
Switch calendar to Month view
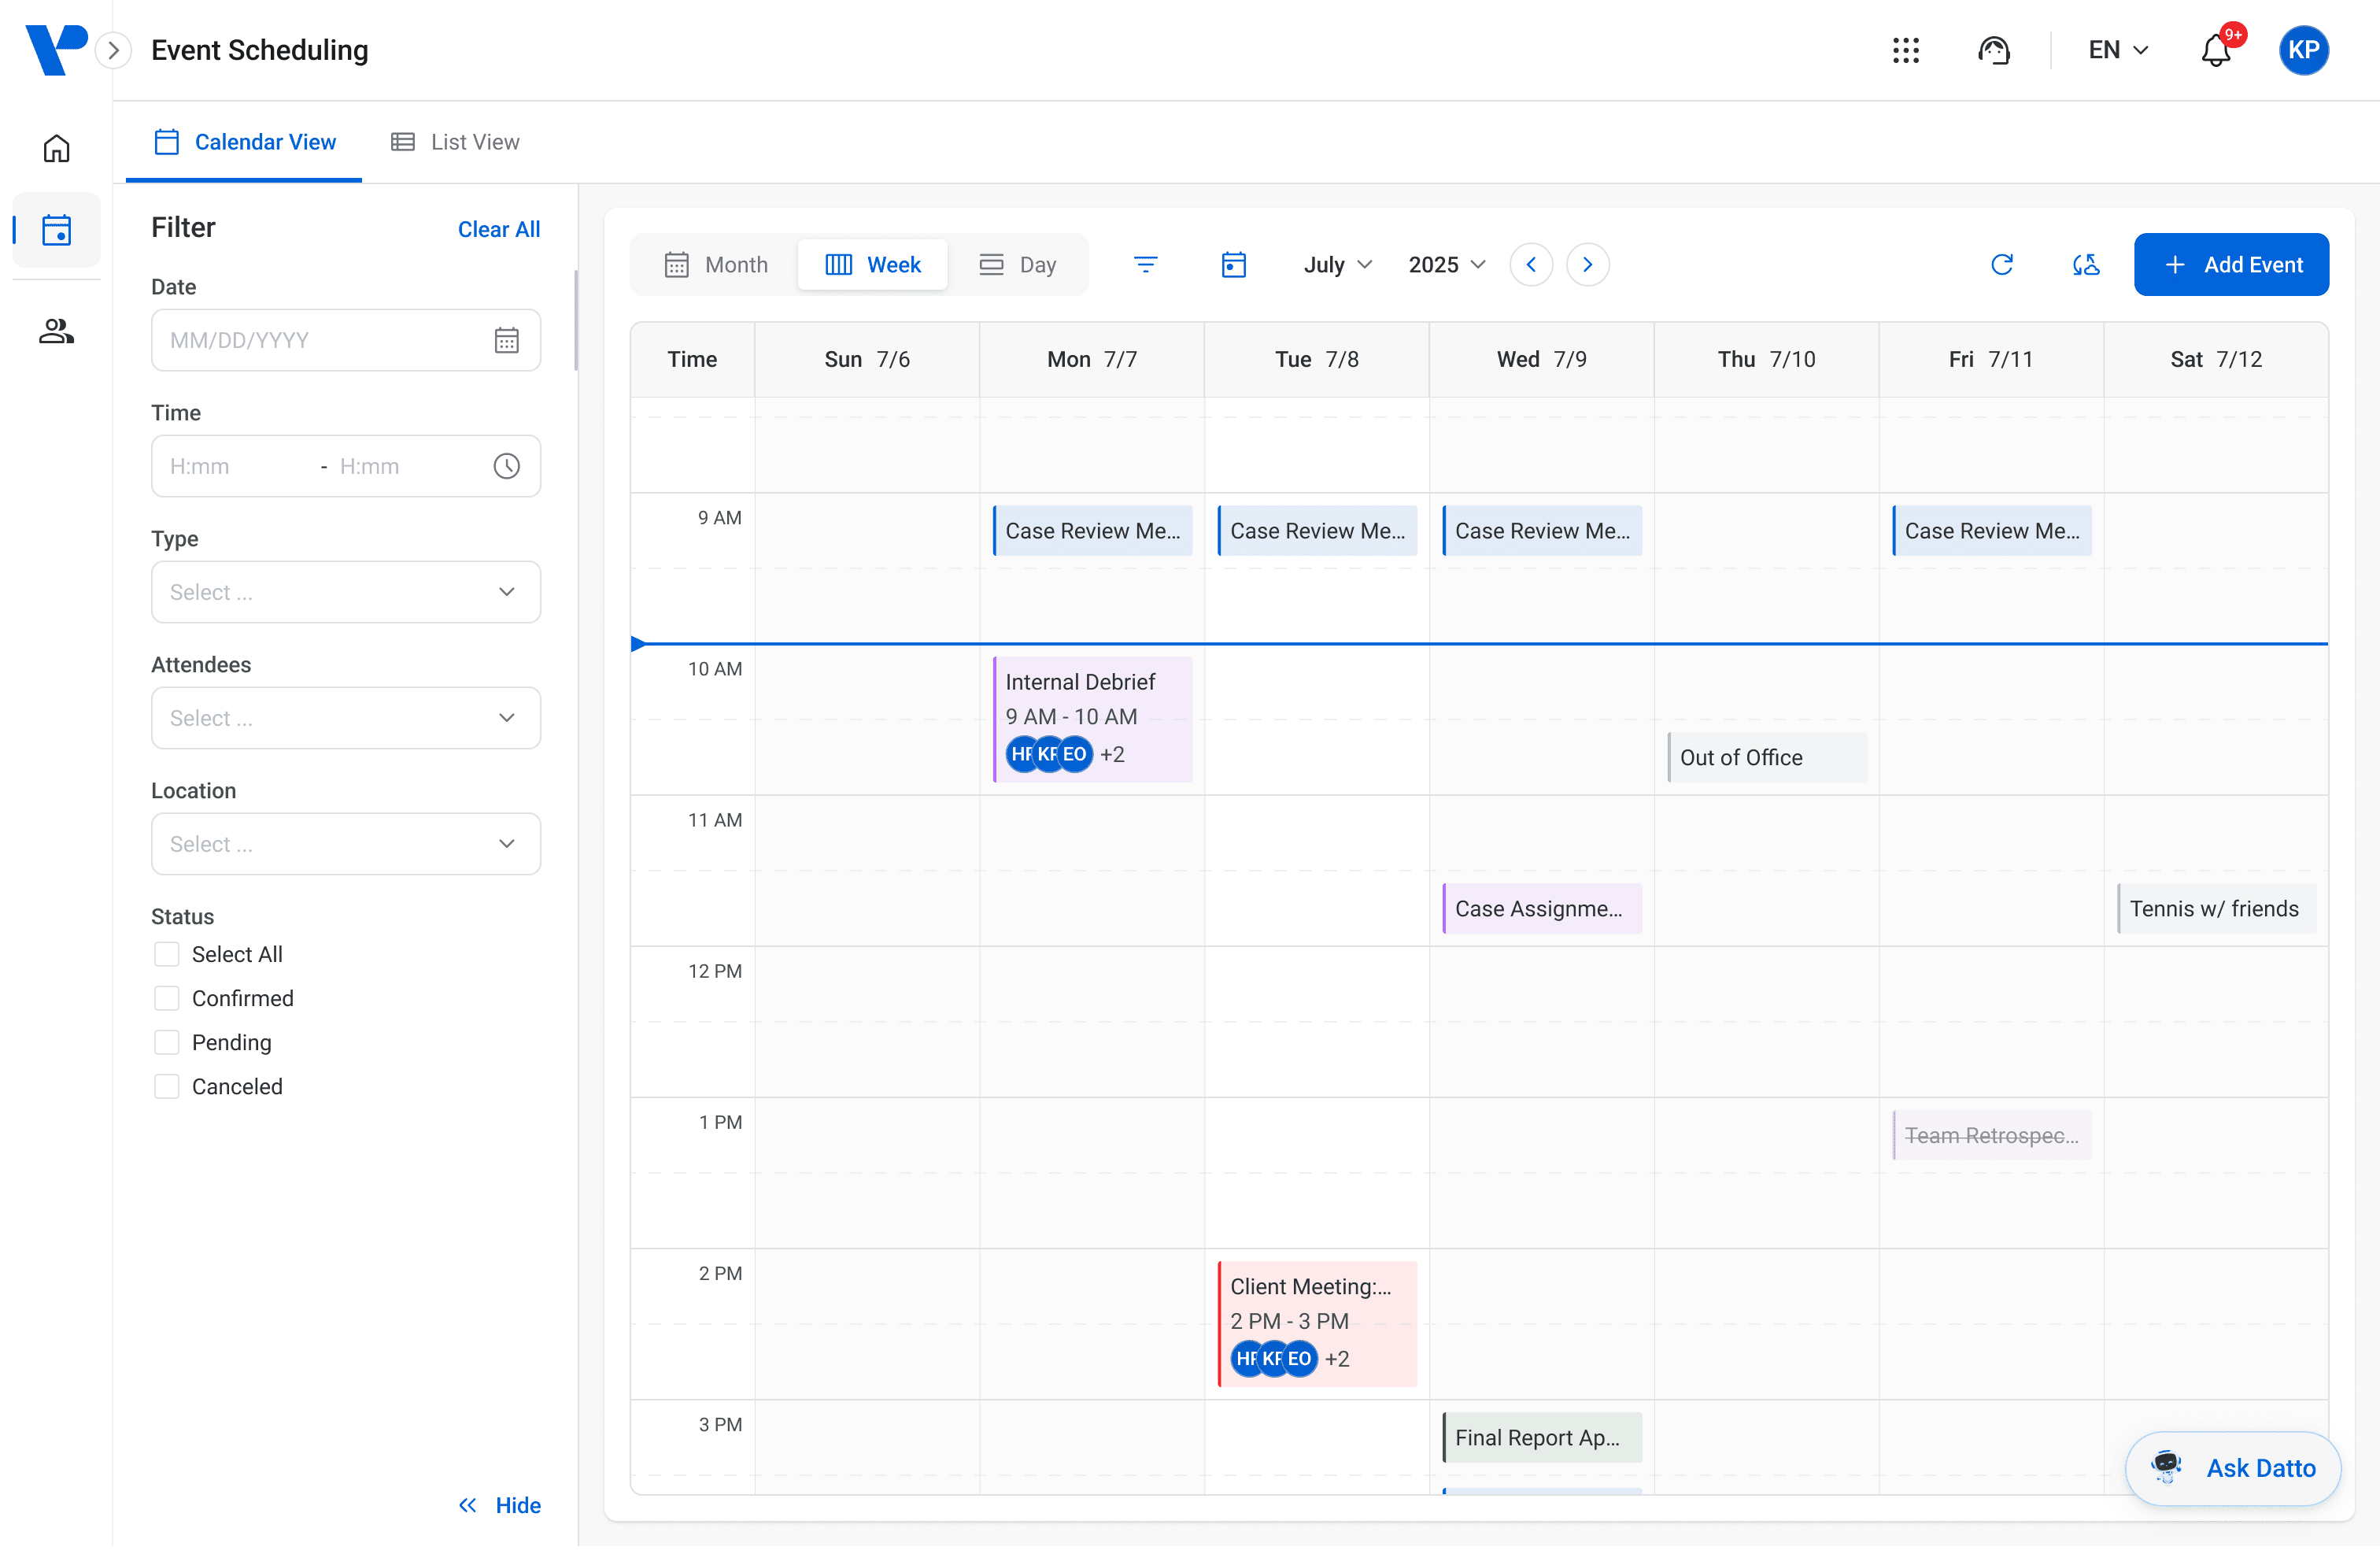pyautogui.click(x=716, y=265)
